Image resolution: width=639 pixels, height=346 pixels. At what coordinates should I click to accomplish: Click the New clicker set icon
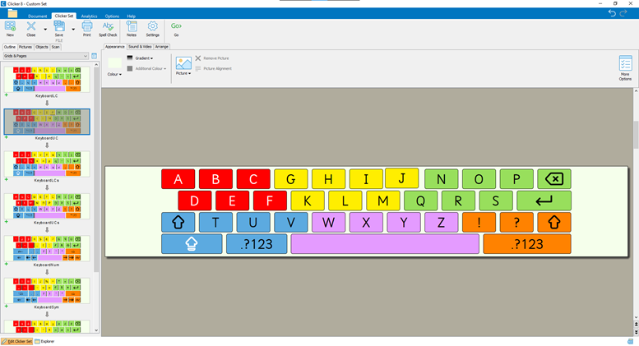10,29
